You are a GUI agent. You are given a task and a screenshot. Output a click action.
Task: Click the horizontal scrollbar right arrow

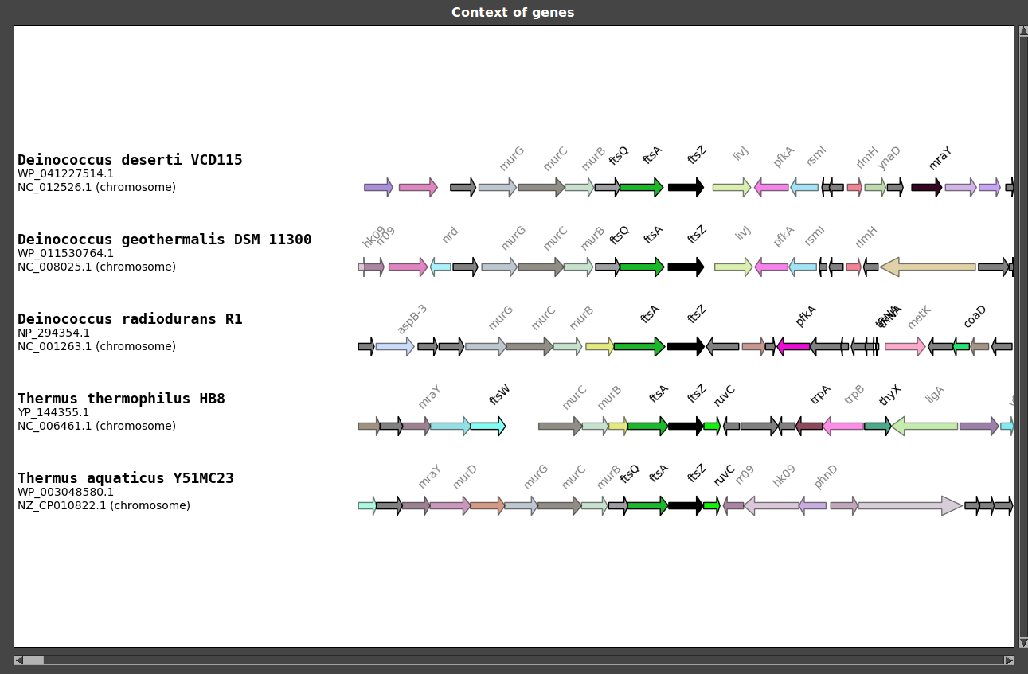[x=1009, y=660]
